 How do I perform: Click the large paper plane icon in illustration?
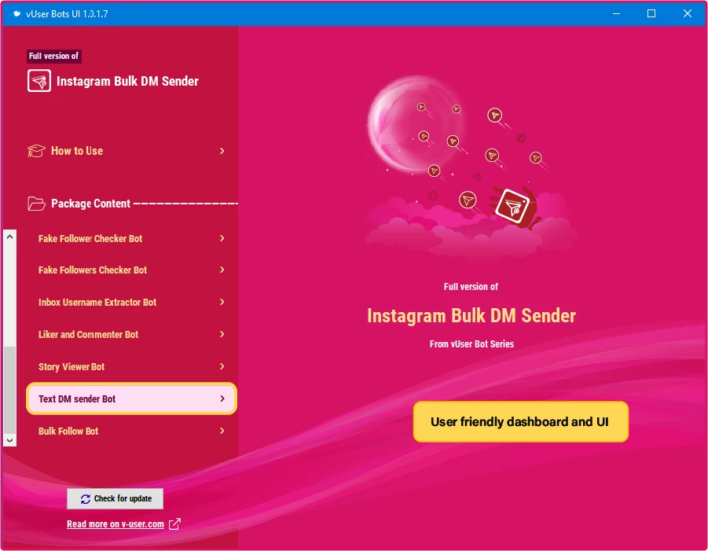(x=513, y=207)
